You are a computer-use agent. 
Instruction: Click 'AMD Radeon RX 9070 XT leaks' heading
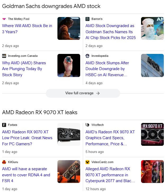click(40, 112)
